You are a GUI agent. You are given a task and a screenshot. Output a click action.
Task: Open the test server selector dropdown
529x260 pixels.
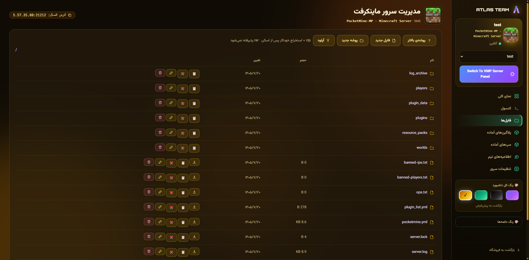(x=489, y=56)
